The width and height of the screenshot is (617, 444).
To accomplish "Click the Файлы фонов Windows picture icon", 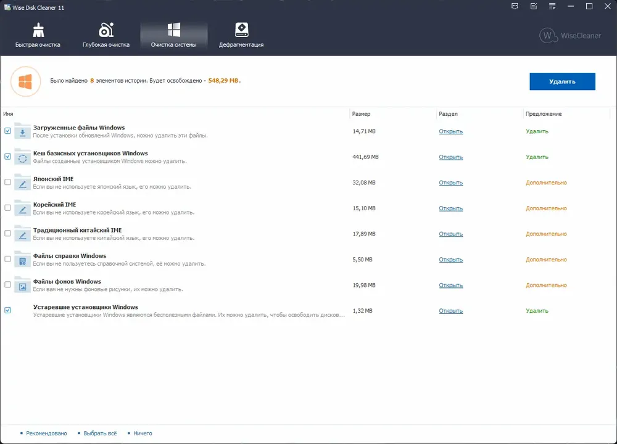I will tap(22, 285).
